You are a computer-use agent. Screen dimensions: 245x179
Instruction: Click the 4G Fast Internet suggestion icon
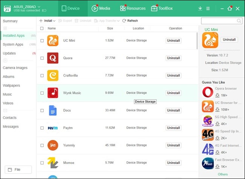208,149
